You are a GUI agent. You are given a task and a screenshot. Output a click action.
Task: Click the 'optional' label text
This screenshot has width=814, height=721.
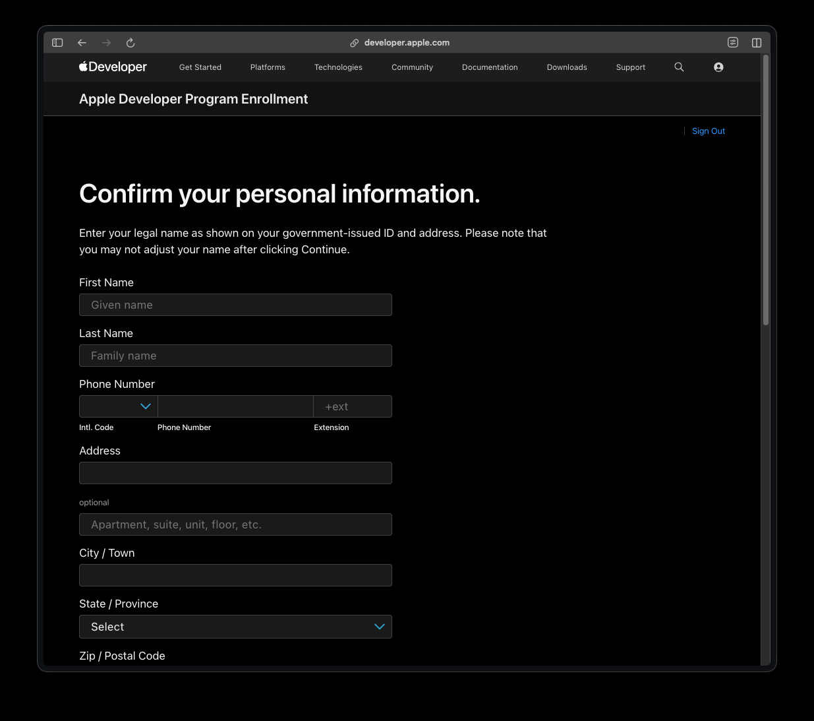coord(94,503)
